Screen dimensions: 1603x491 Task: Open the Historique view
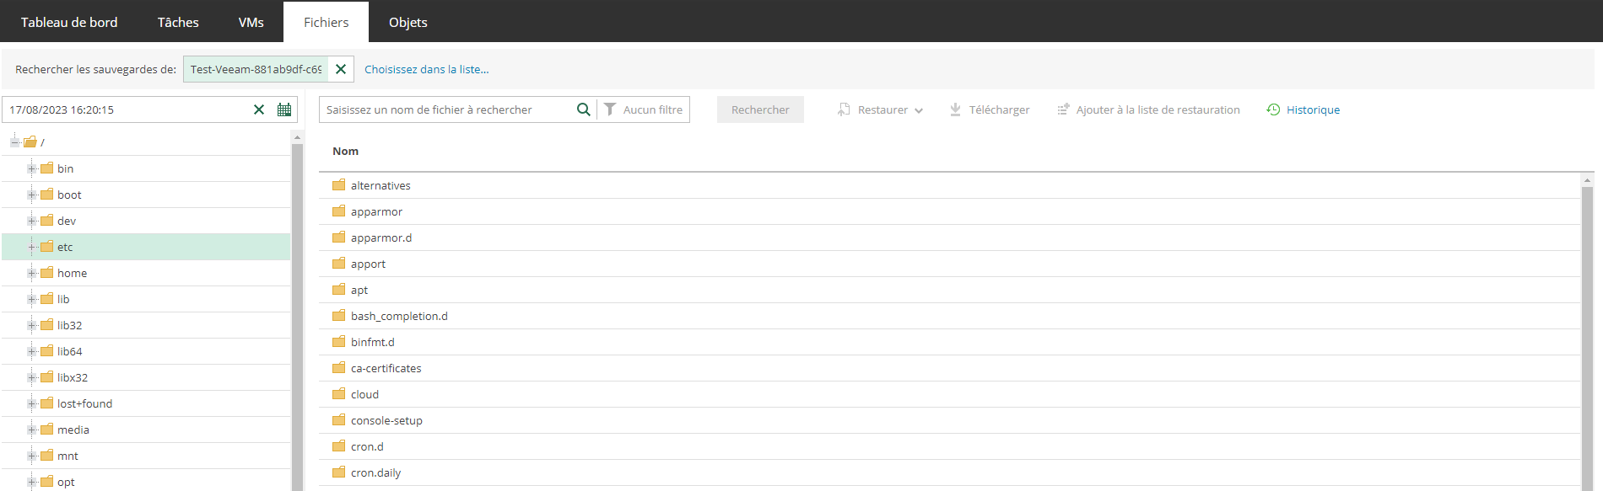point(1303,109)
